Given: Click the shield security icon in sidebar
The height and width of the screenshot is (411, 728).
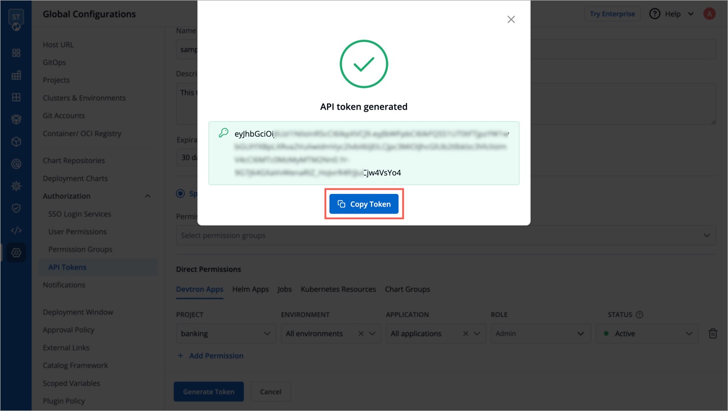Looking at the screenshot, I should [16, 208].
